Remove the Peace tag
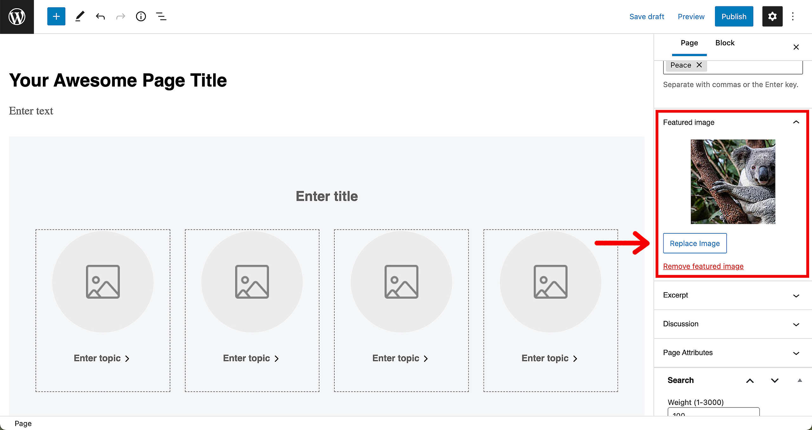The image size is (812, 430). 699,65
